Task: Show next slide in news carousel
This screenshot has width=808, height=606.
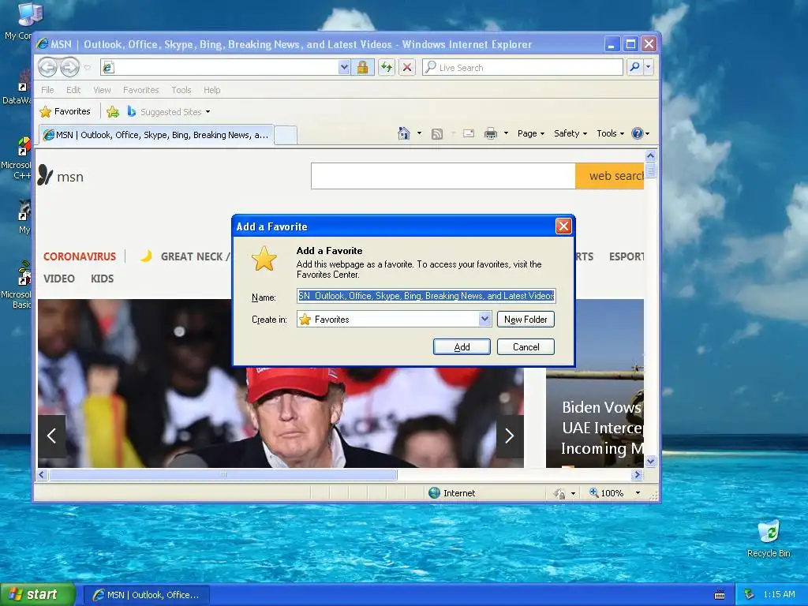Action: point(510,436)
